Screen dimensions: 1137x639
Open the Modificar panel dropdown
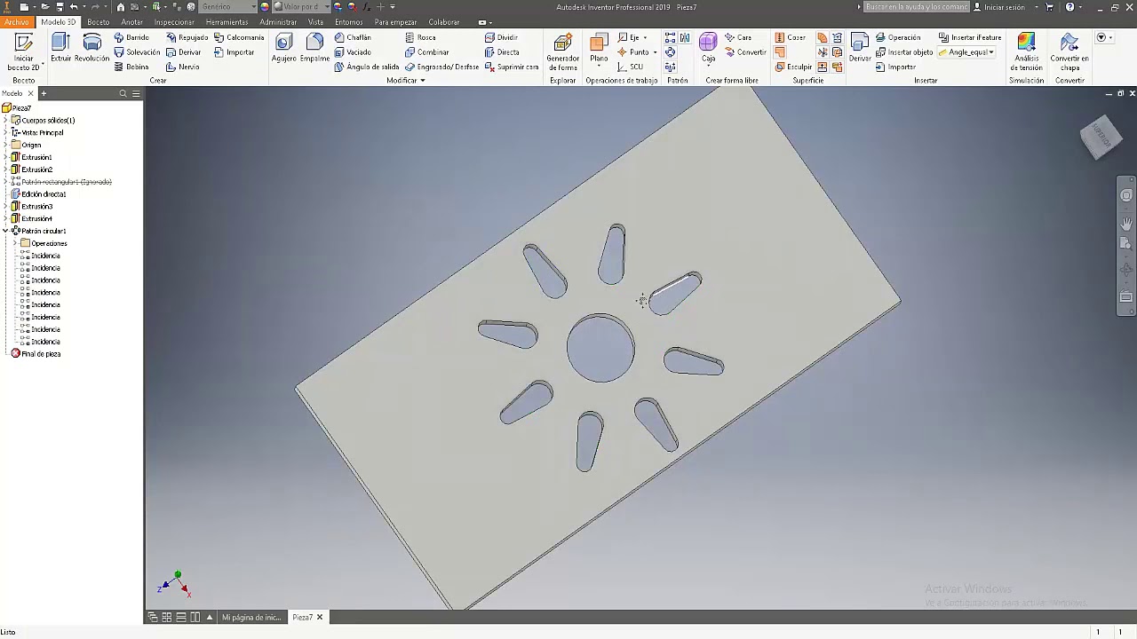point(406,80)
